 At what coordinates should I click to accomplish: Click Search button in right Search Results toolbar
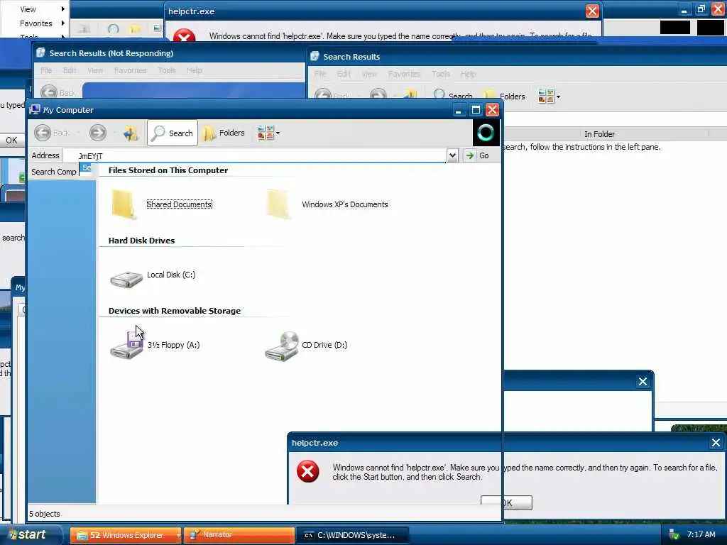(x=453, y=96)
